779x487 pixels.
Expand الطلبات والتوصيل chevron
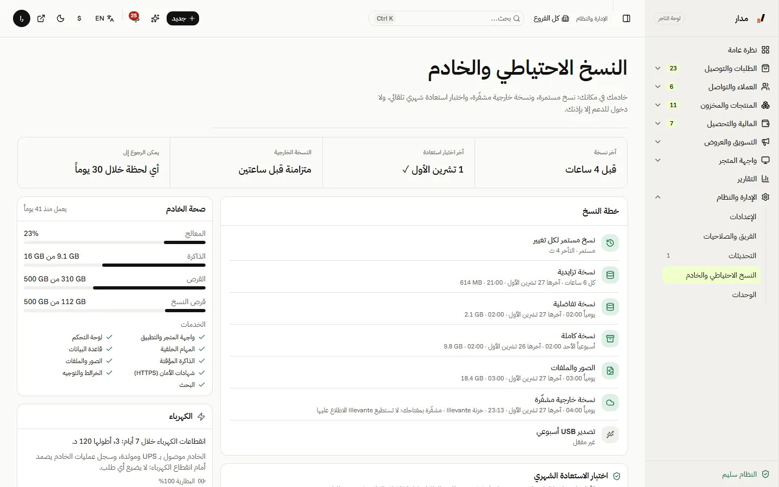coord(658,68)
